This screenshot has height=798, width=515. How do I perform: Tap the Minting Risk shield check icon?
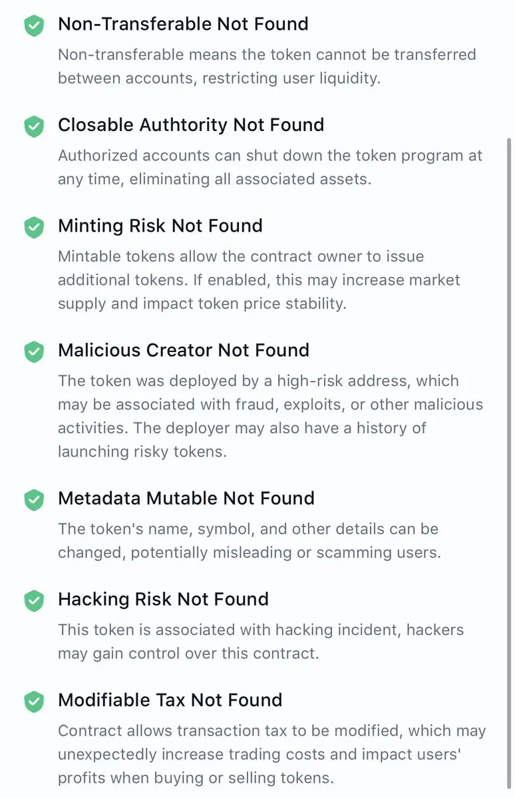point(34,227)
